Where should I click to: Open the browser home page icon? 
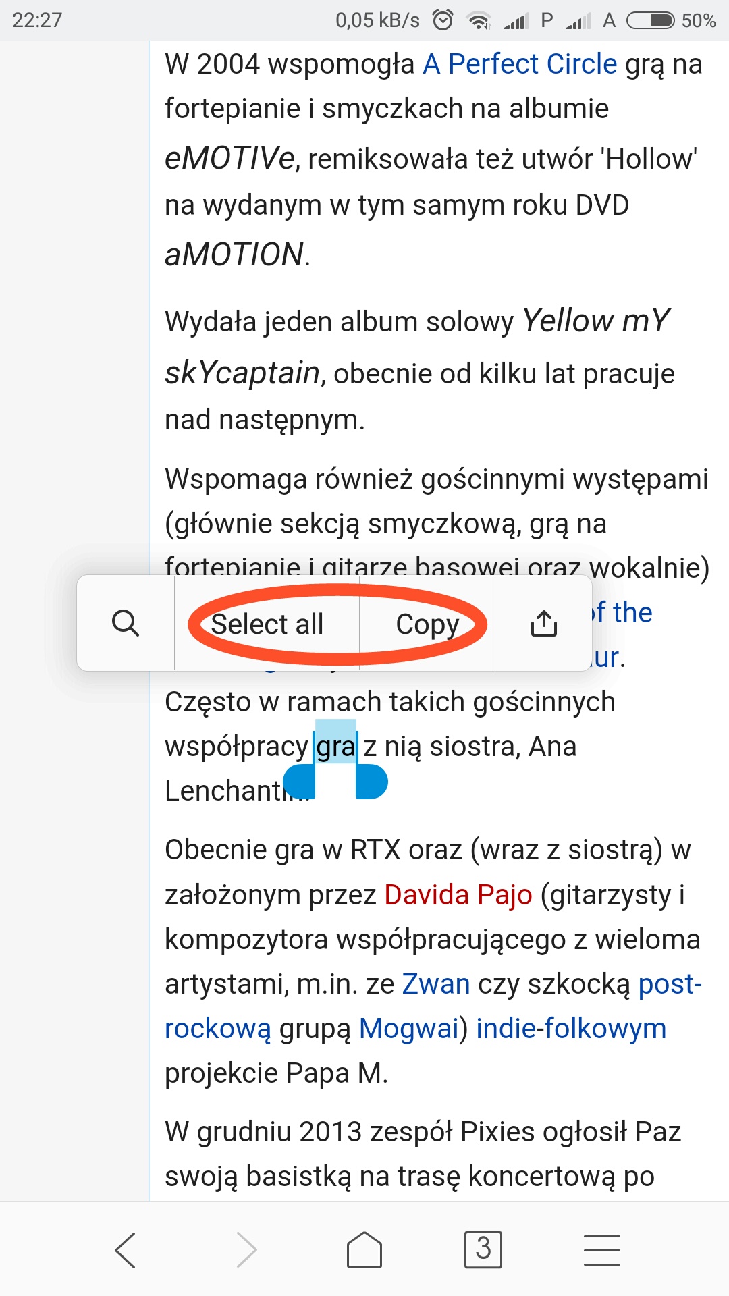364,1250
